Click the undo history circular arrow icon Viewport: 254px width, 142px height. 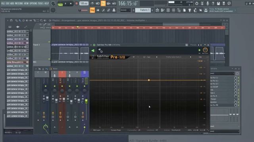(x=197, y=4)
